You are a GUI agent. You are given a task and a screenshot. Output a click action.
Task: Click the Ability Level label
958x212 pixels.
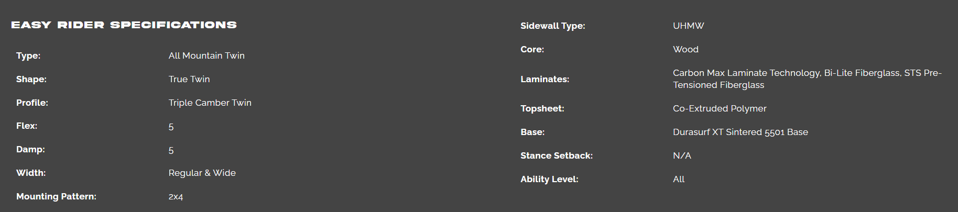[x=549, y=179]
